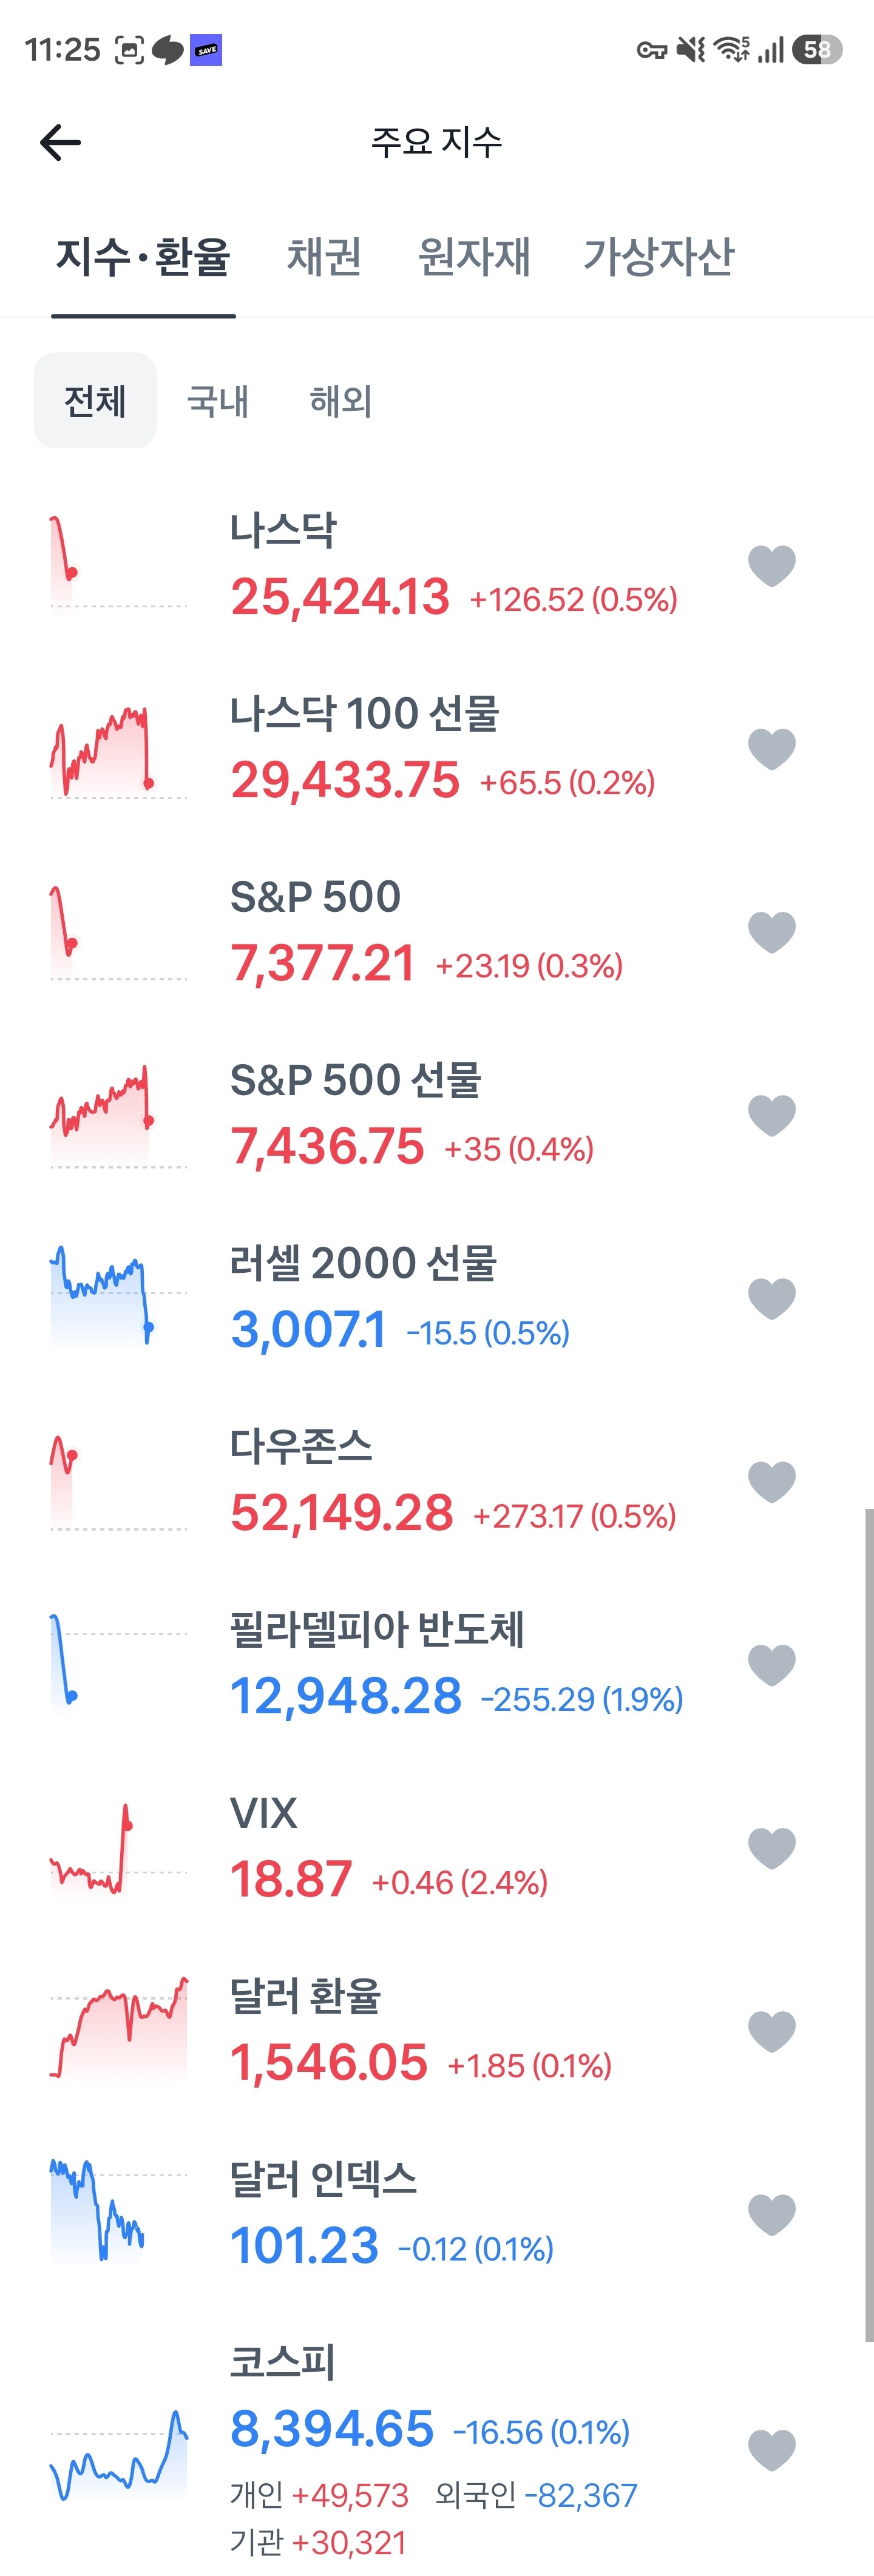Tap heart icon beside 달러 환율
The width and height of the screenshot is (874, 2576).
771,2030
